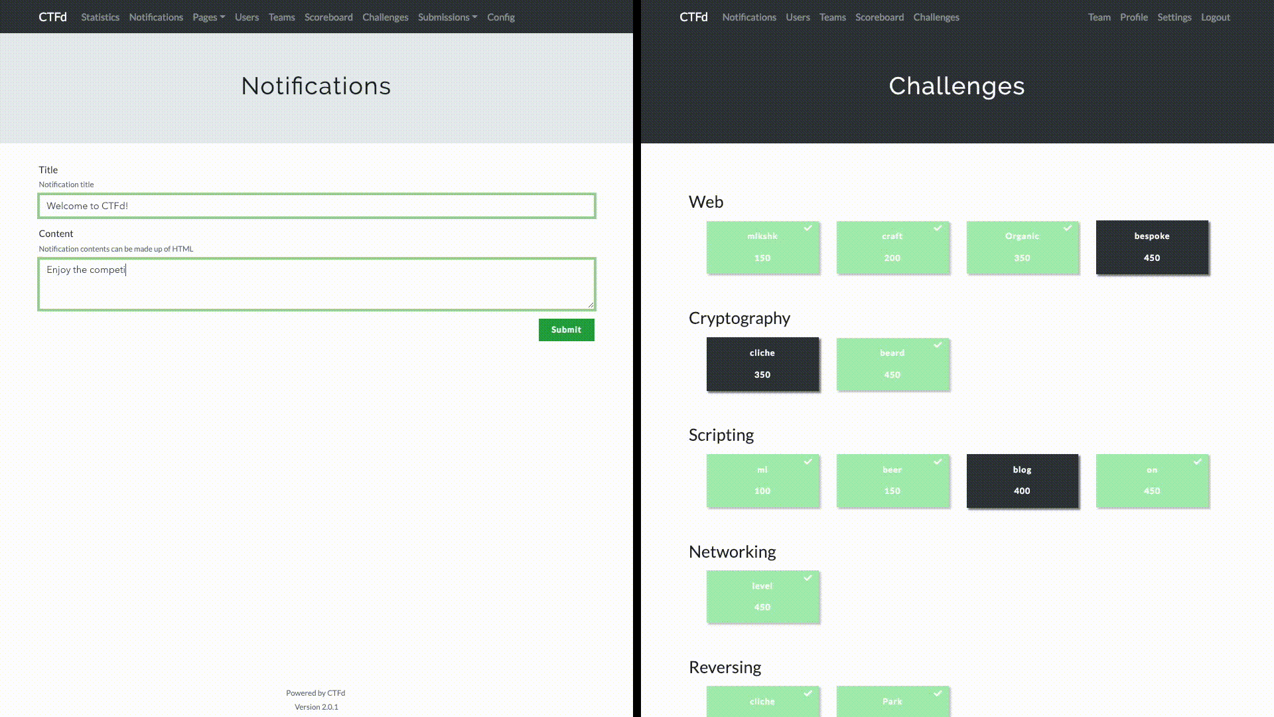1274x717 pixels.
Task: Expand the Submissions dropdown in admin nav
Action: point(447,17)
